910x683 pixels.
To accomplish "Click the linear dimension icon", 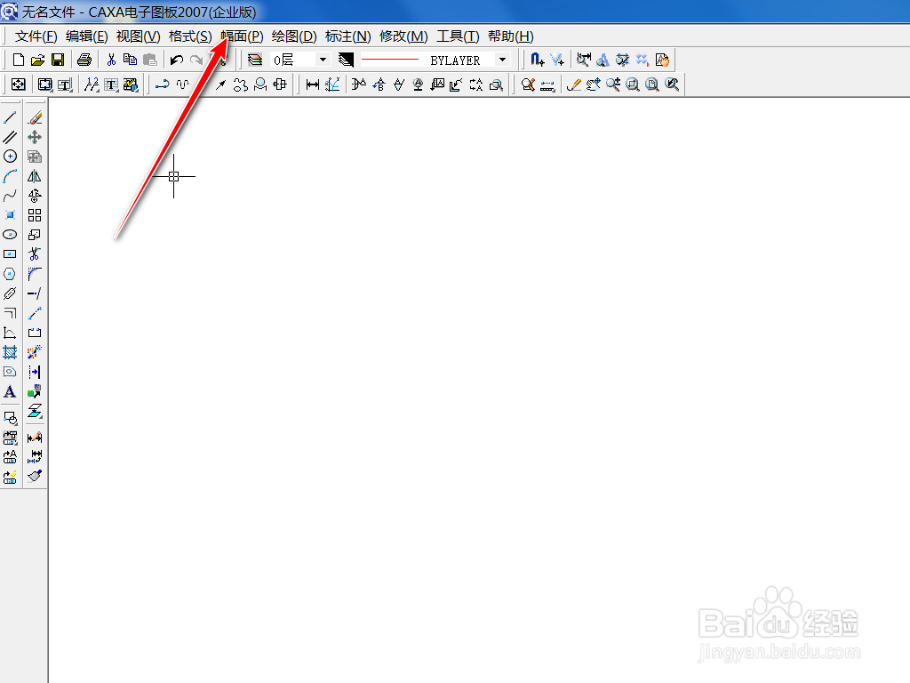I will (313, 84).
